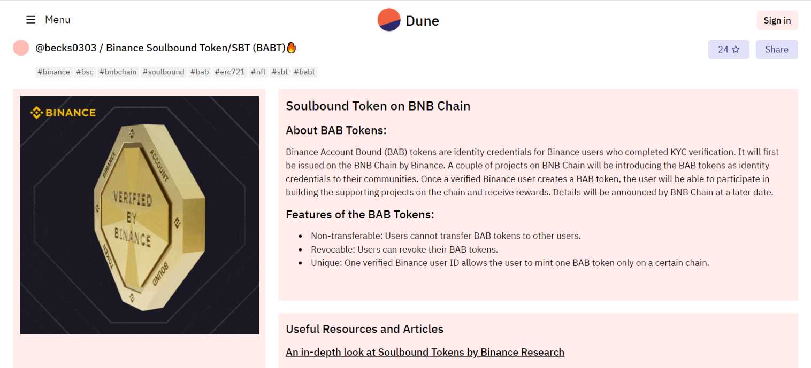Select the #soulbound tag

pos(163,72)
